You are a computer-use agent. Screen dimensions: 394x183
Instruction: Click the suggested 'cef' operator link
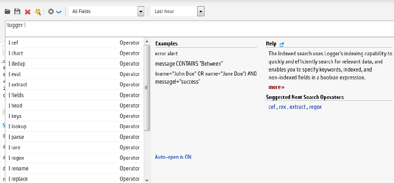pos(271,107)
